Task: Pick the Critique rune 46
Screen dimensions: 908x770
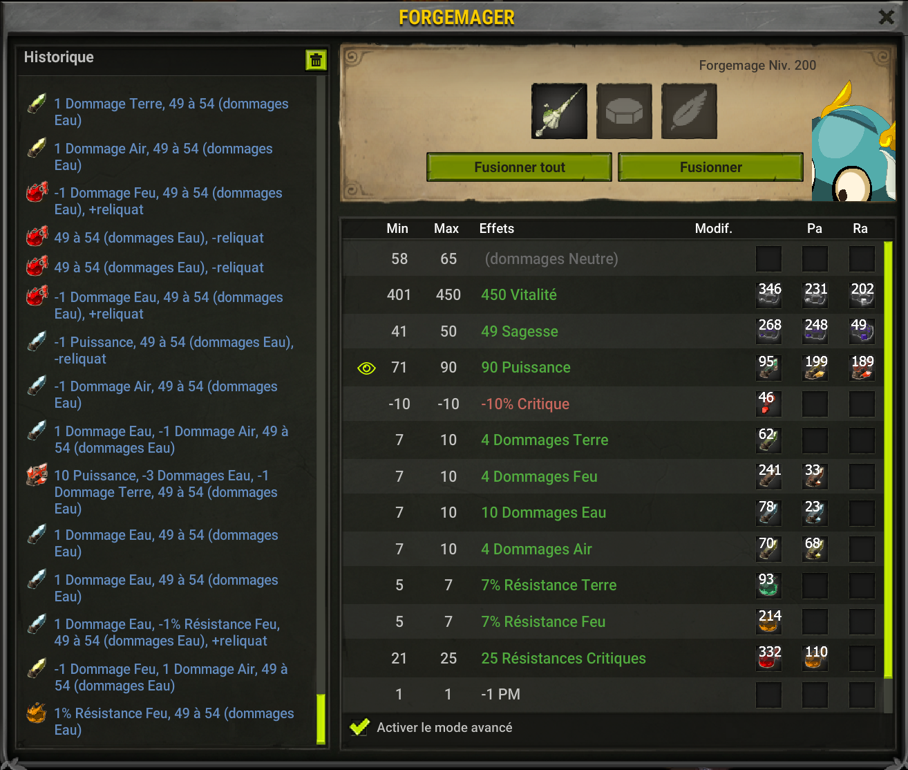Action: click(769, 404)
